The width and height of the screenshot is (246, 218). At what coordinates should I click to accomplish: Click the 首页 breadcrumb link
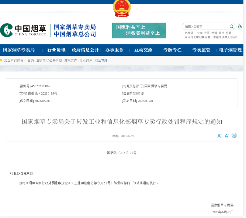pos(31,60)
